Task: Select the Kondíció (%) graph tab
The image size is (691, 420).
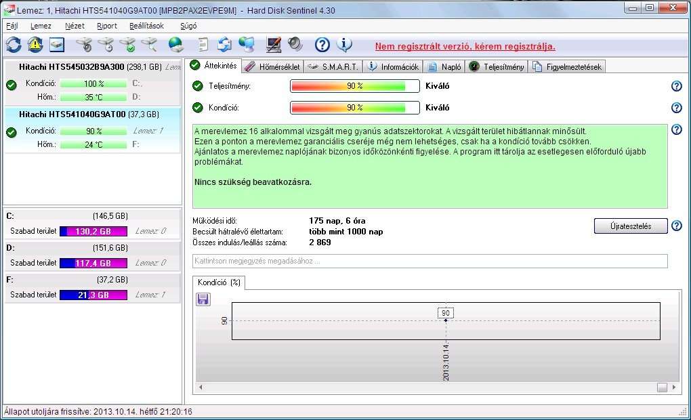Action: (x=219, y=282)
